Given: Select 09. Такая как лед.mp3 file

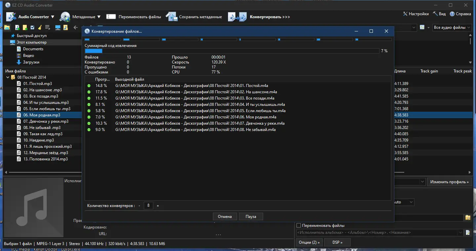Looking at the screenshot, I should [43, 134].
